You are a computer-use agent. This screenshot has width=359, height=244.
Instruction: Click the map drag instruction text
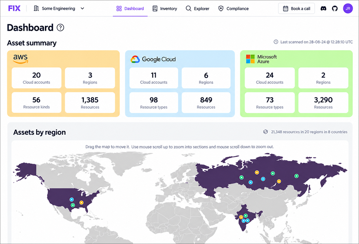click(179, 147)
